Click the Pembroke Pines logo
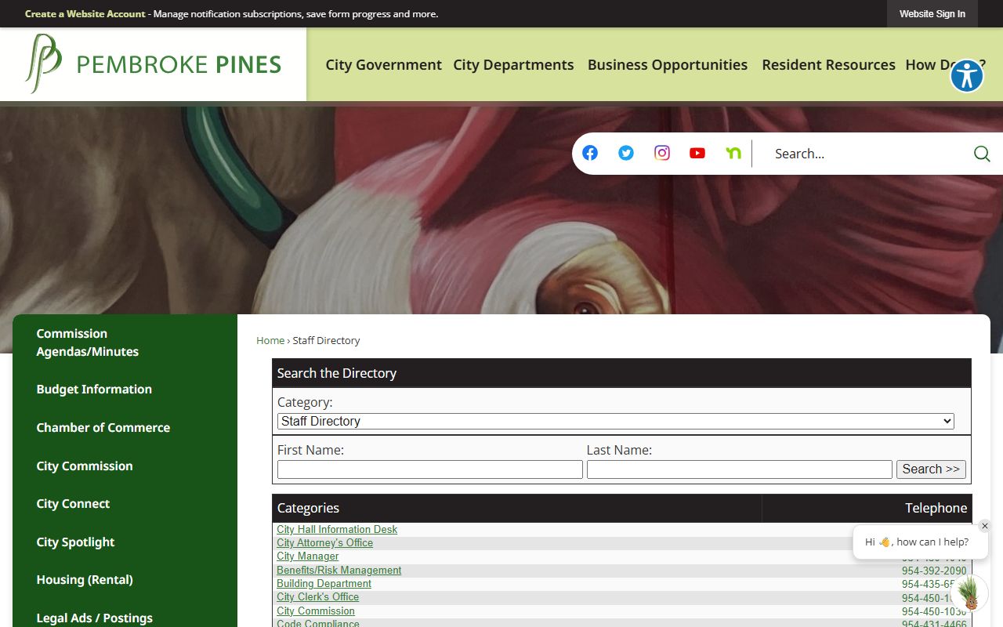 (153, 64)
